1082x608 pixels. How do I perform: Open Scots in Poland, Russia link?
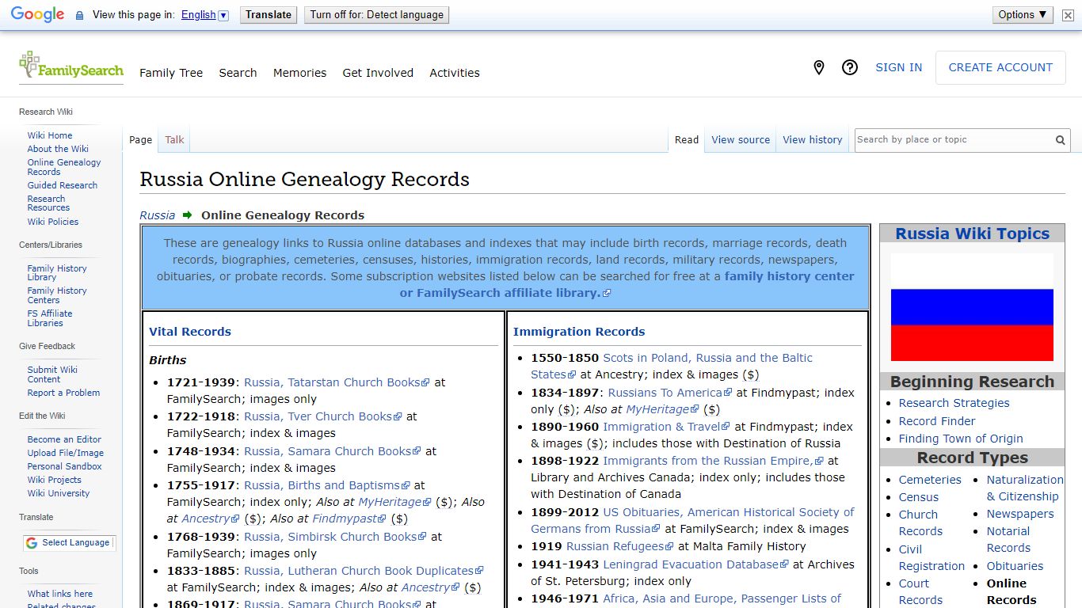coord(672,367)
